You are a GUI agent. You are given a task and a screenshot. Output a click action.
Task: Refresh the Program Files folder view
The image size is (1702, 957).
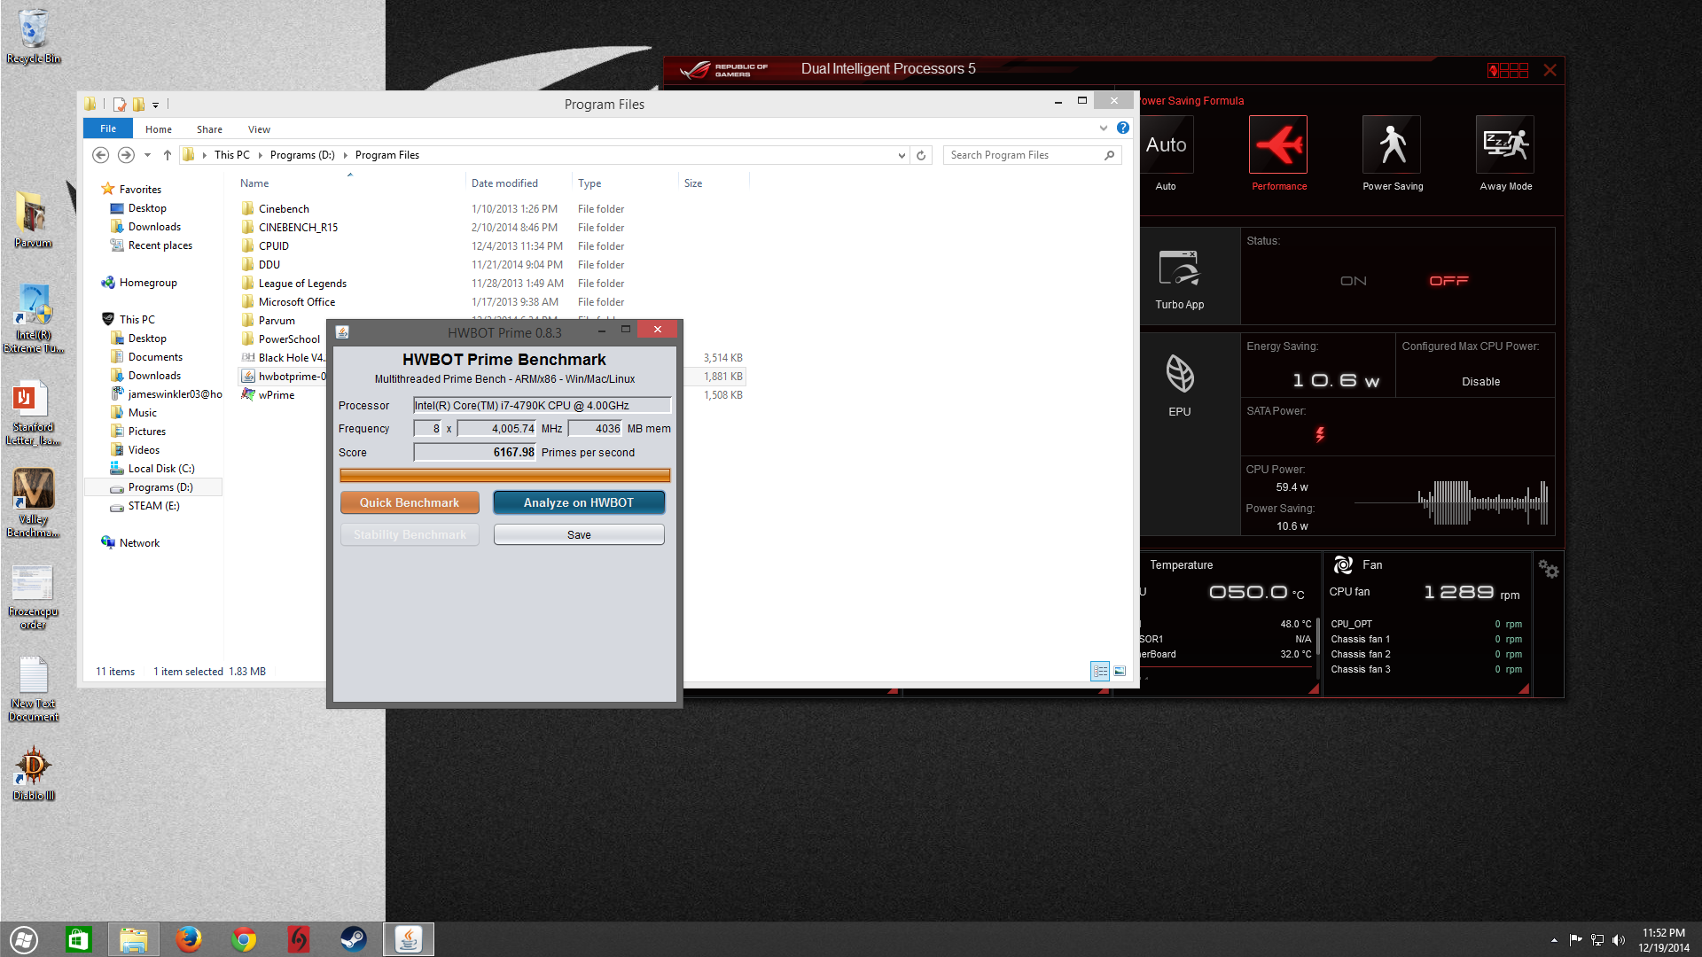(921, 155)
